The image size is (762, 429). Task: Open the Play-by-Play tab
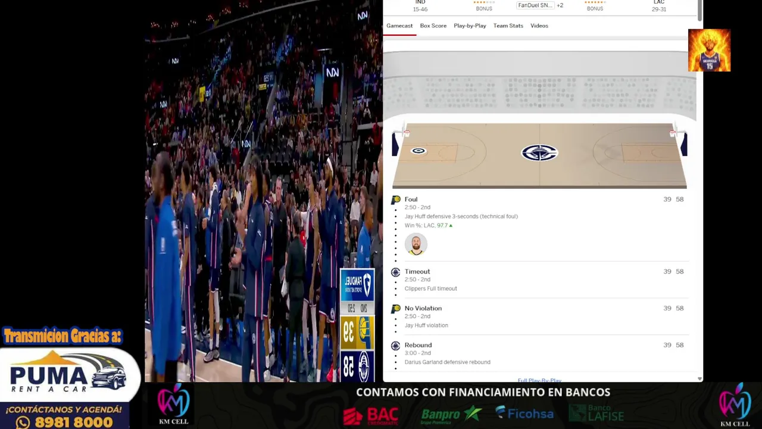pos(470,26)
